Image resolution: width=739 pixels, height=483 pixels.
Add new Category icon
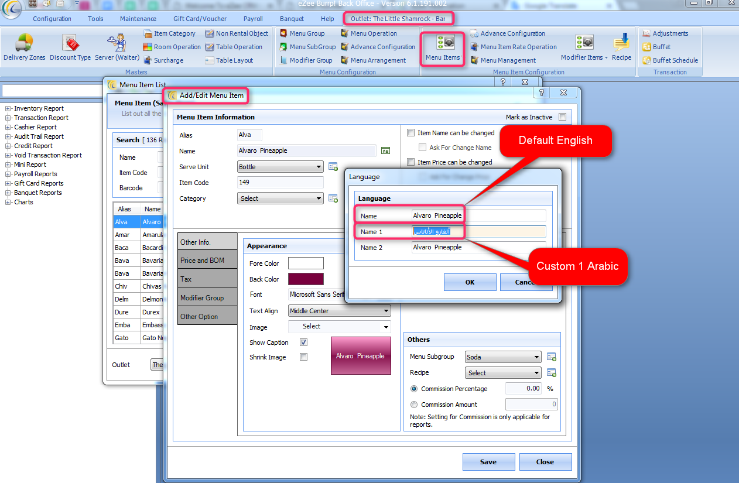(x=333, y=198)
